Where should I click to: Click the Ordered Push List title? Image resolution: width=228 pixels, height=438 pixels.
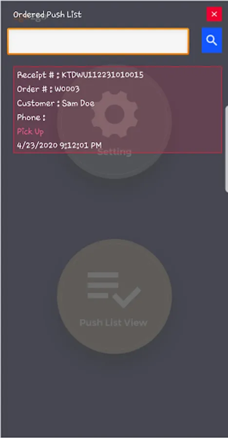pos(47,14)
